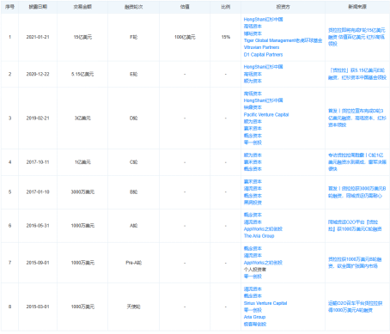This screenshot has width=390, height=334.
Task: Open news link about the 1.5 billion USD F round
Action: coord(356,37)
